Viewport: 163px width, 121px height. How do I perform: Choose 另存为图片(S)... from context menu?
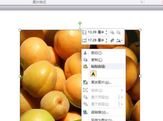[104, 119]
